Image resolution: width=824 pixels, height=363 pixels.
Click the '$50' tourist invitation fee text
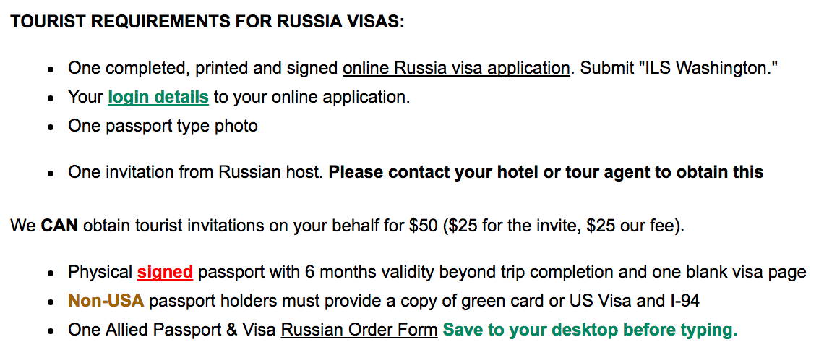pos(423,226)
